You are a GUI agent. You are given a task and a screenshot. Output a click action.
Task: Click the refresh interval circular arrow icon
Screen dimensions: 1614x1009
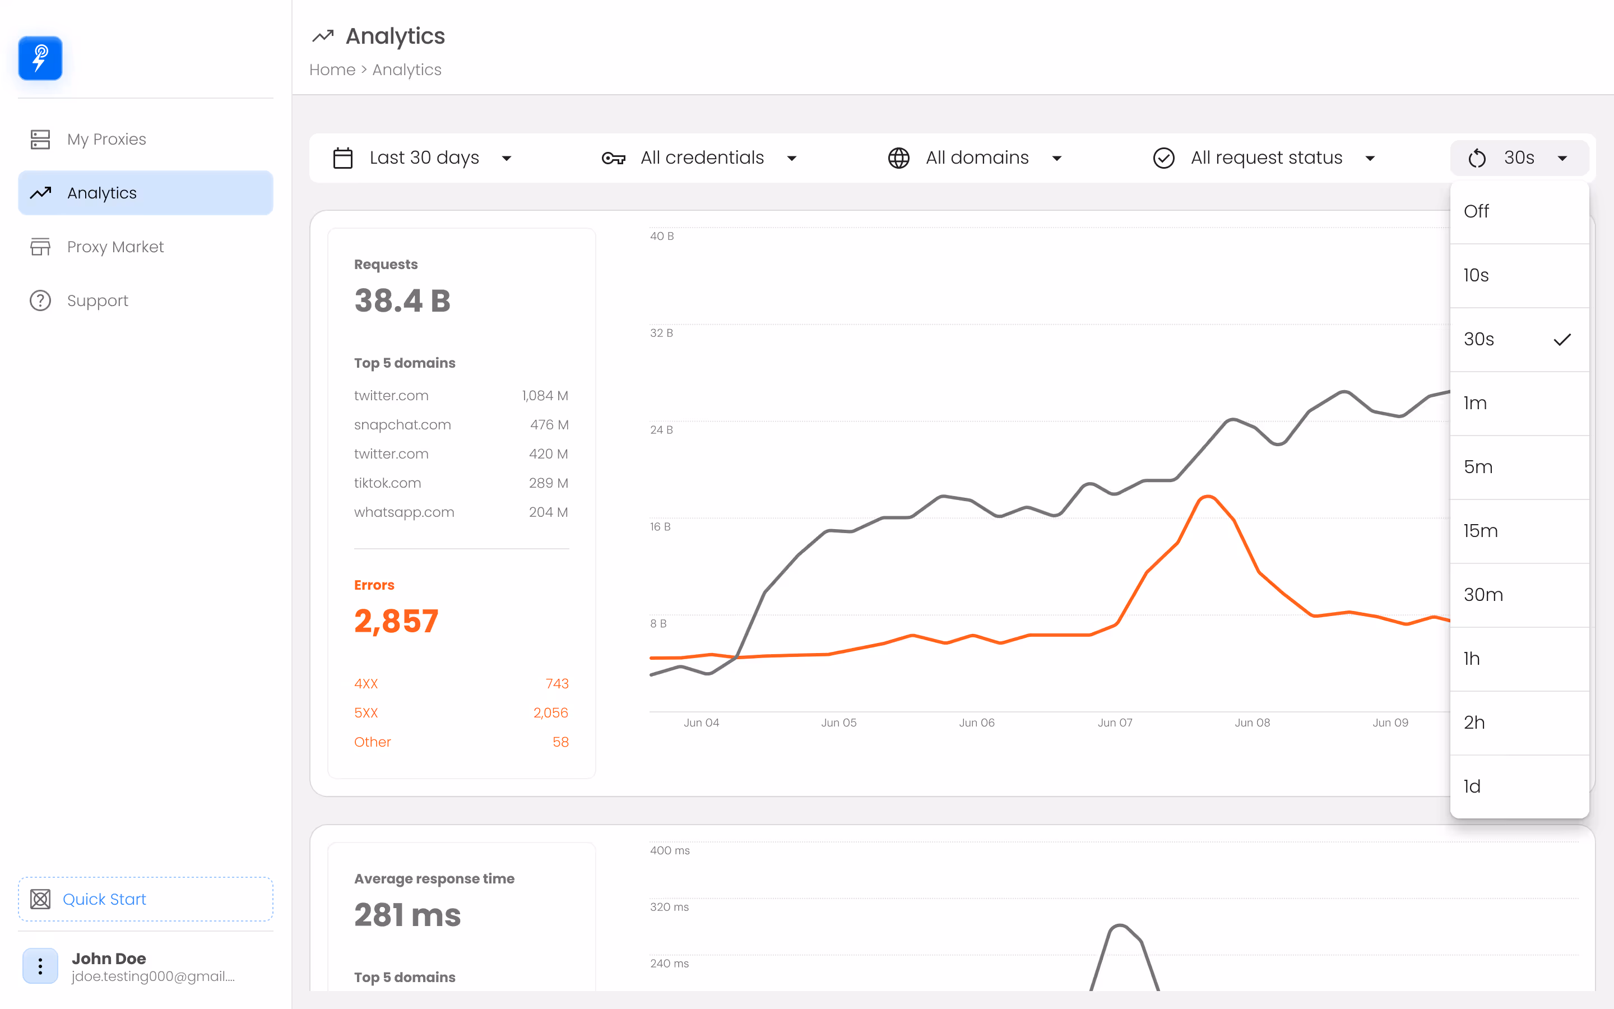[1477, 158]
